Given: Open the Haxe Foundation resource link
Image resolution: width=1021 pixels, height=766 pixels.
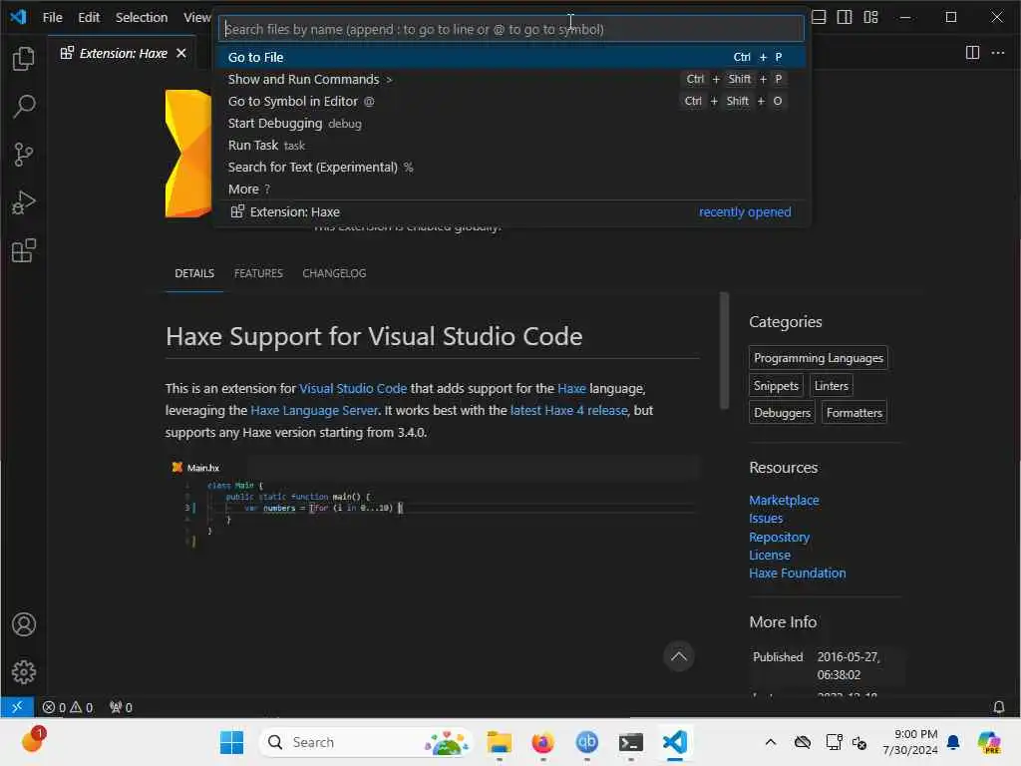Looking at the screenshot, I should point(797,574).
